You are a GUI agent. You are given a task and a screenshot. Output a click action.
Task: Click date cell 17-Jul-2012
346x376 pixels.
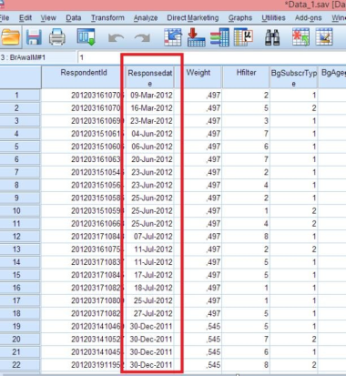(150, 275)
